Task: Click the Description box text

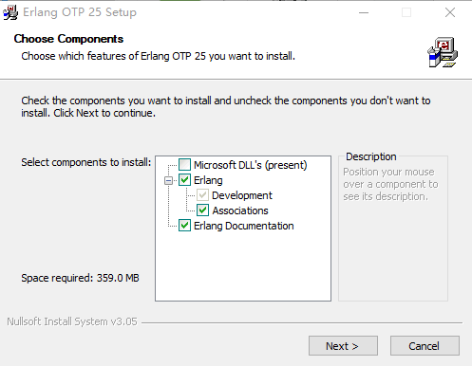Action: (x=390, y=184)
